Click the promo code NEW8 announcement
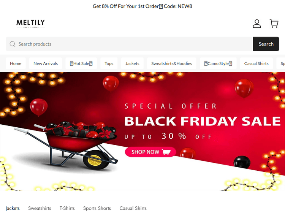This screenshot has width=285, height=214. [x=142, y=6]
